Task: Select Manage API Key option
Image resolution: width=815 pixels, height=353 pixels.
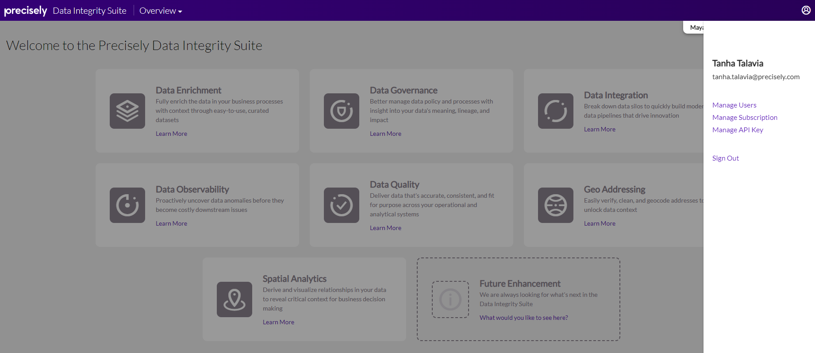Action: click(x=738, y=130)
